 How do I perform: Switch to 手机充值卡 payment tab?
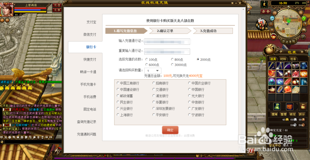coord(88,84)
